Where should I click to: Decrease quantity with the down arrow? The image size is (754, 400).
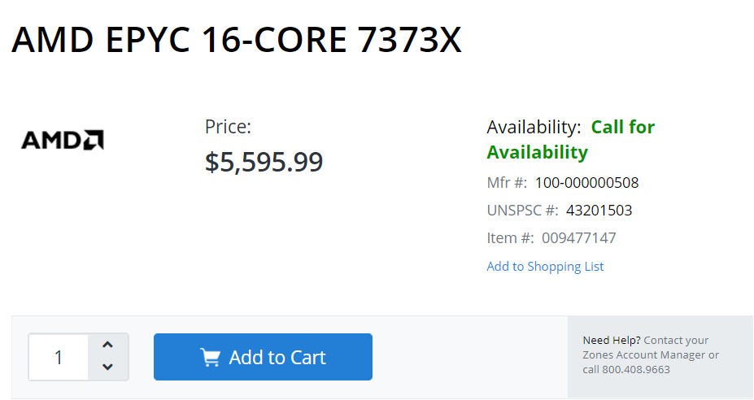(x=107, y=367)
